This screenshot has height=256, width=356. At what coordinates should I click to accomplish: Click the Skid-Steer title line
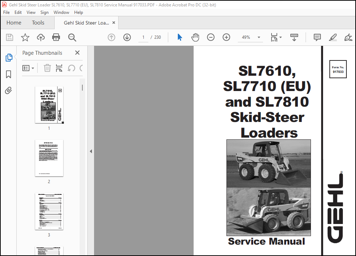tap(267, 117)
